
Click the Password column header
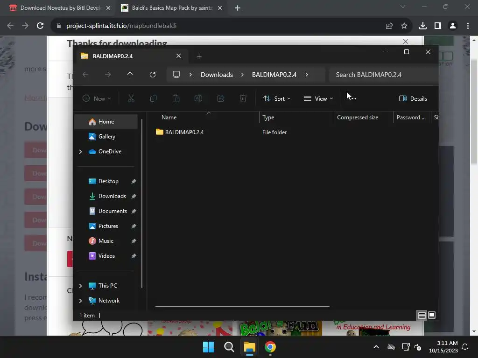pyautogui.click(x=412, y=117)
